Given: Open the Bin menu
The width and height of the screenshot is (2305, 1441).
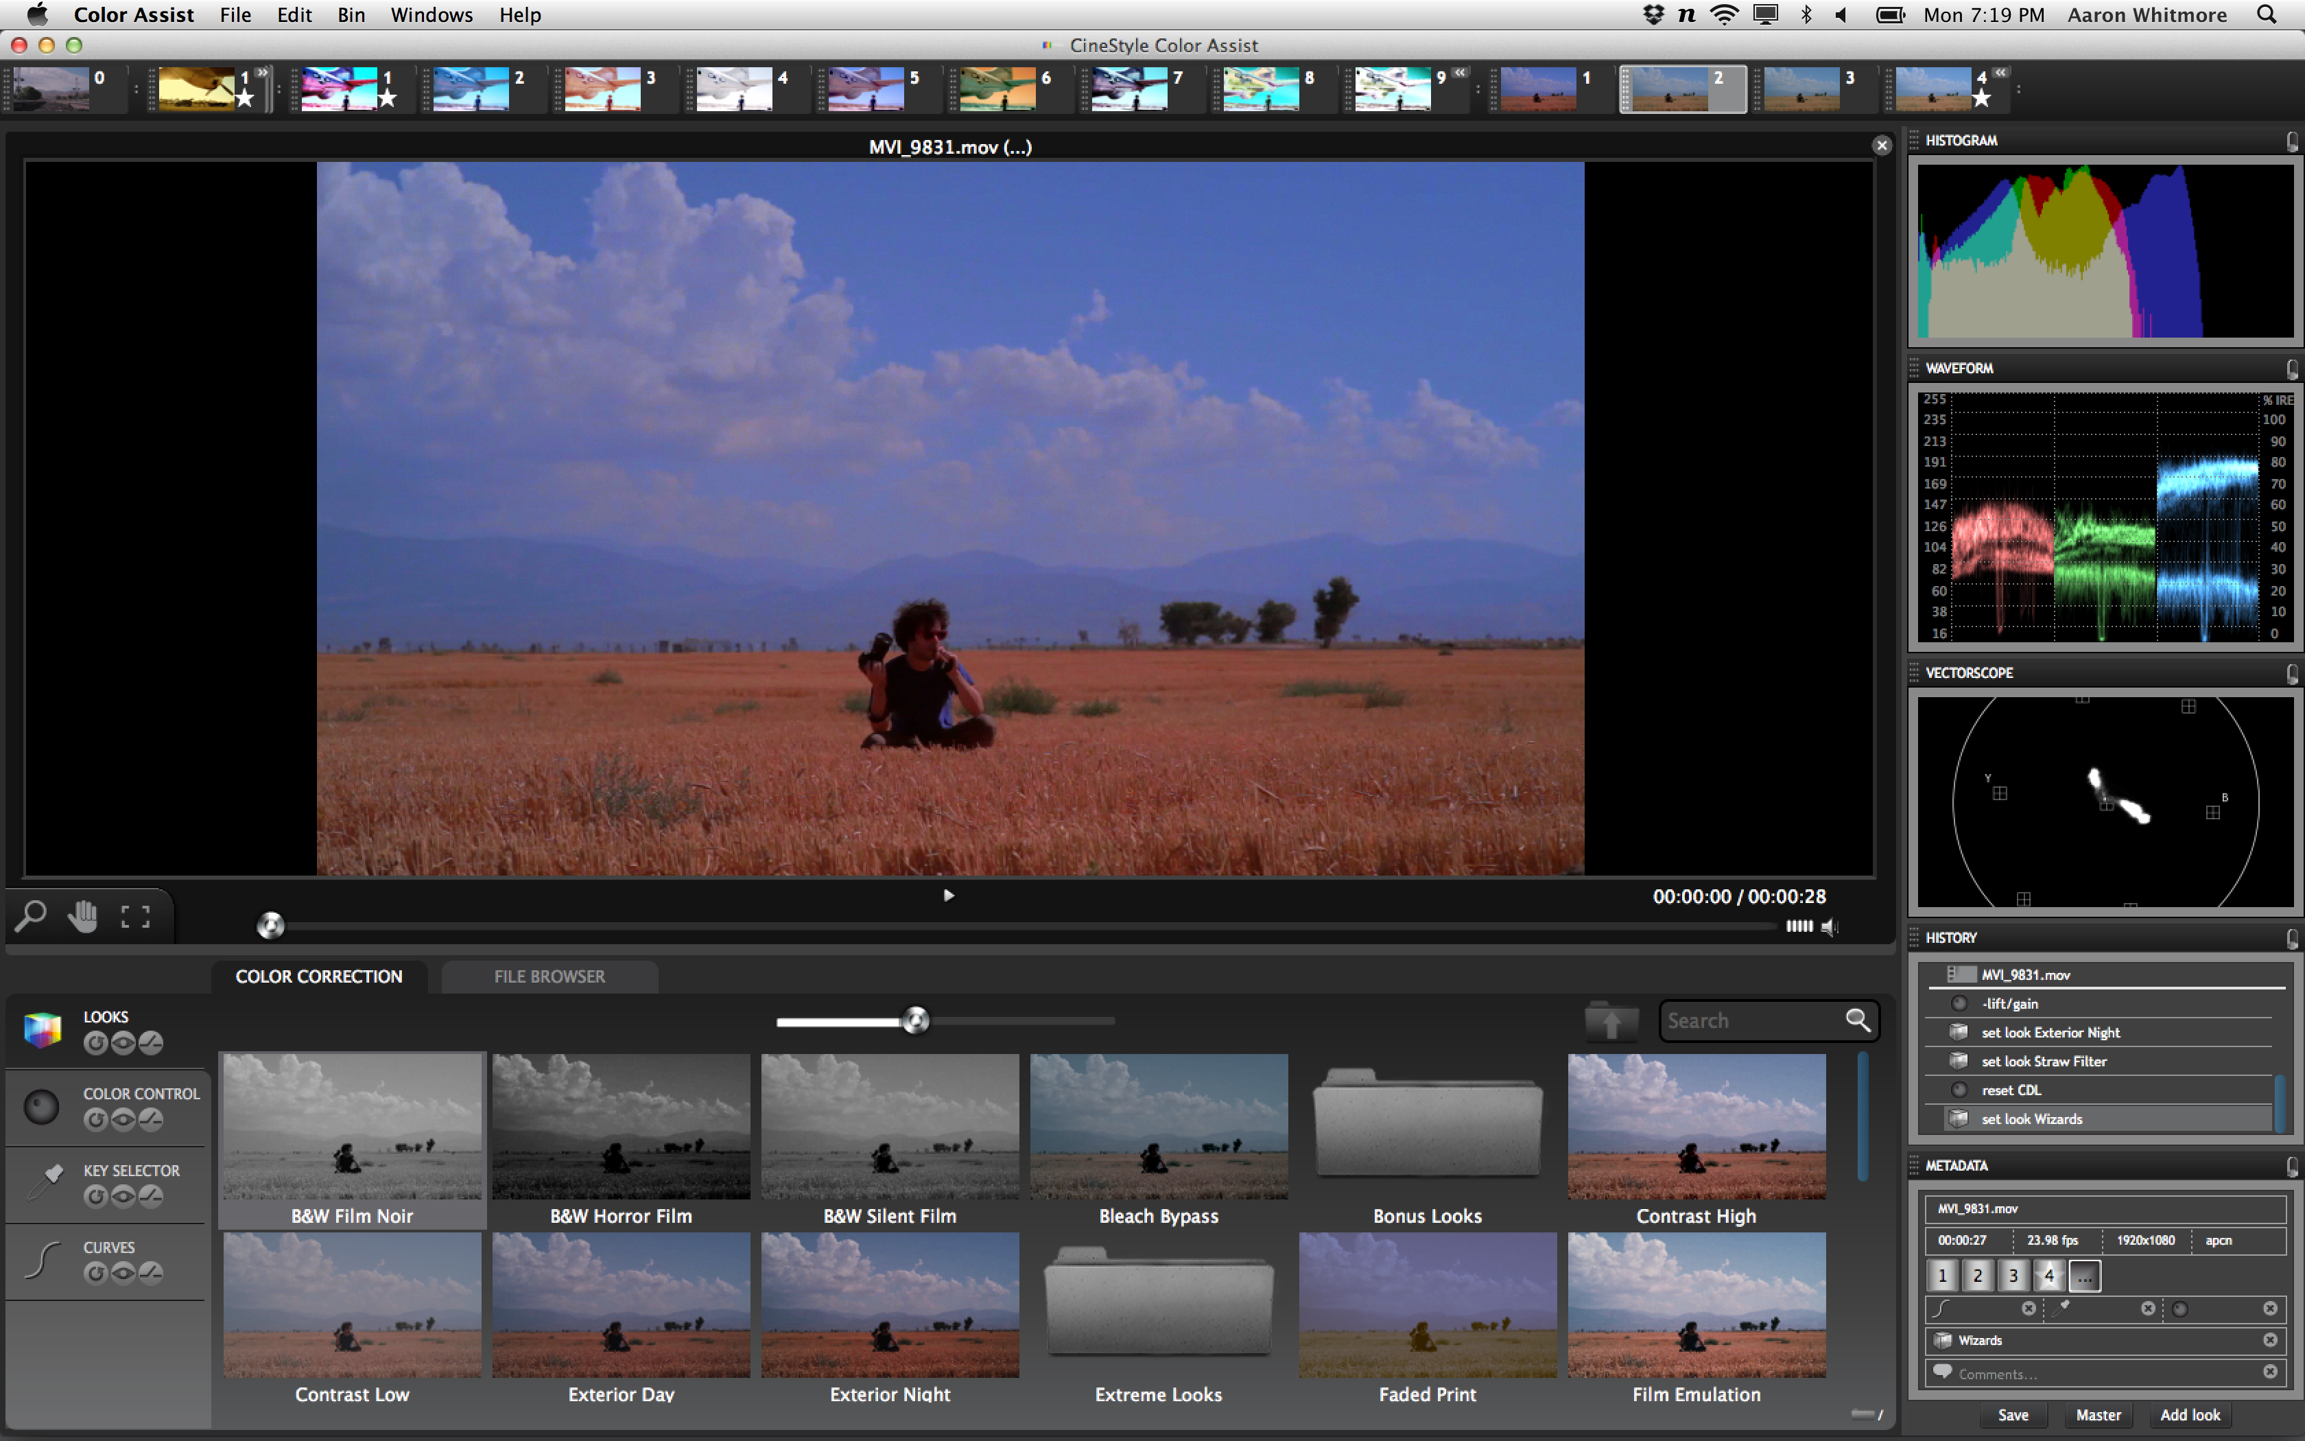Looking at the screenshot, I should tap(351, 14).
